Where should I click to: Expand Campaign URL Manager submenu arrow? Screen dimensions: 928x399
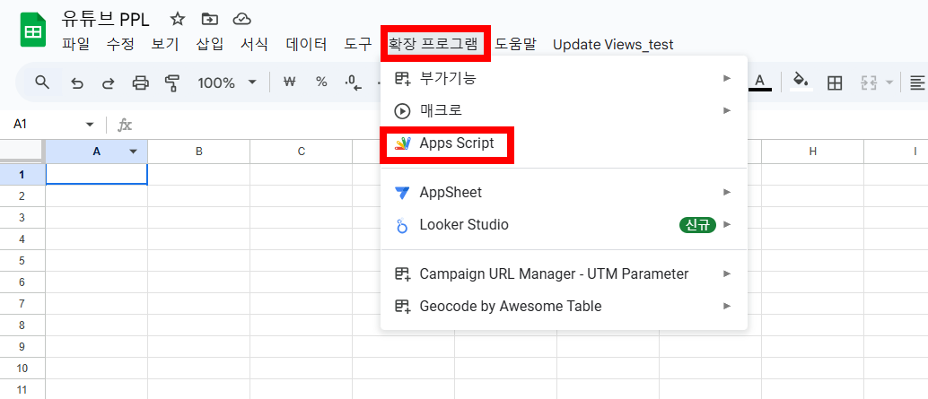click(x=727, y=273)
